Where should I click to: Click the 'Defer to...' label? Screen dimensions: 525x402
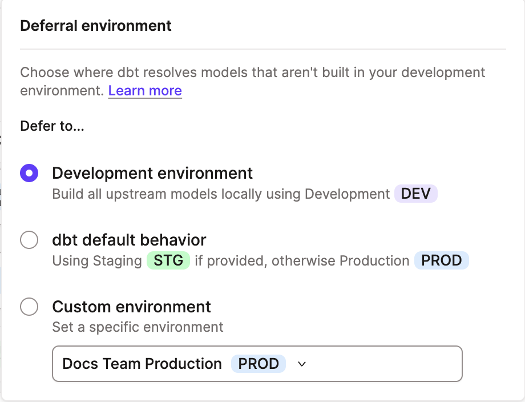tap(52, 126)
